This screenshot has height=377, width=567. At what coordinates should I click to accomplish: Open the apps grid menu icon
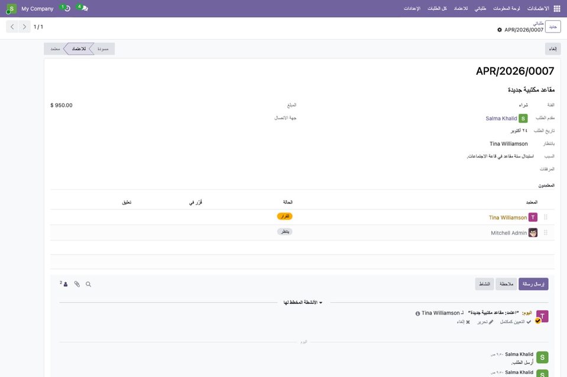[557, 8]
